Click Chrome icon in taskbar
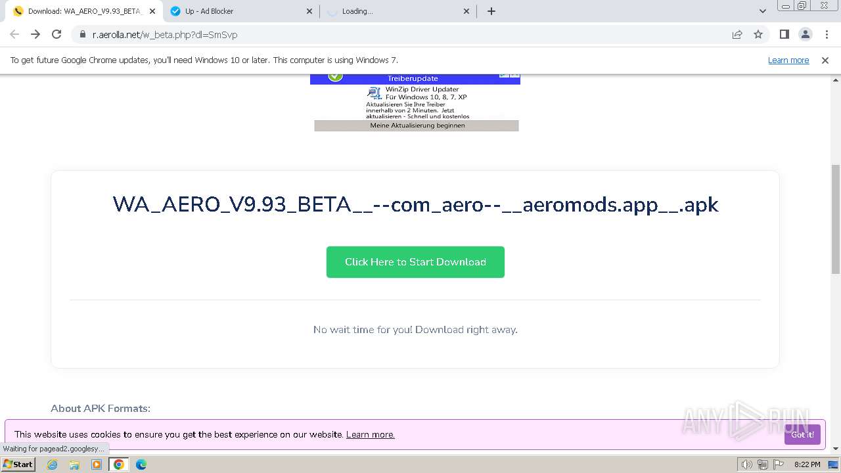Screen dimensions: 841x473 [x=119, y=464]
